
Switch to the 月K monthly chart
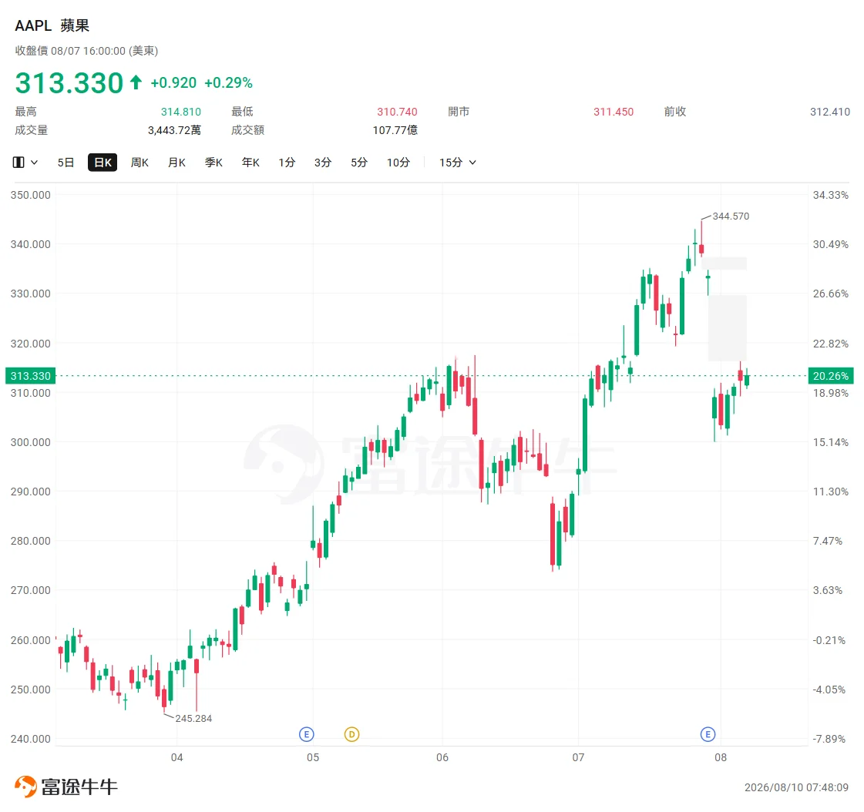click(176, 163)
